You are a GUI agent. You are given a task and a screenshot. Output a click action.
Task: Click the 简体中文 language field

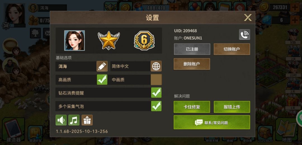(130, 66)
